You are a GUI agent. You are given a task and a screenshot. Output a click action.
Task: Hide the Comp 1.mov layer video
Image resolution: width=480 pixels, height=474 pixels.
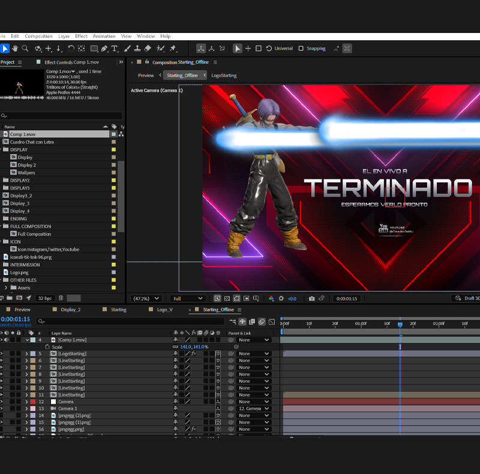pos(1,340)
